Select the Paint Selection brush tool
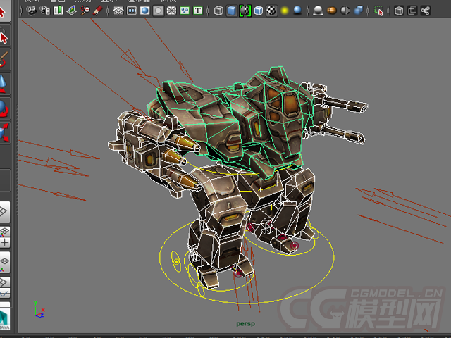The width and height of the screenshot is (451, 338). 4,60
